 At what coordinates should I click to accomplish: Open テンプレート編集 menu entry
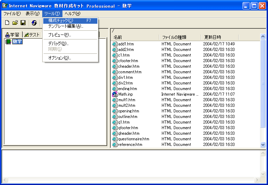pos(66,26)
